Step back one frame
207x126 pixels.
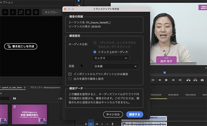160,80
